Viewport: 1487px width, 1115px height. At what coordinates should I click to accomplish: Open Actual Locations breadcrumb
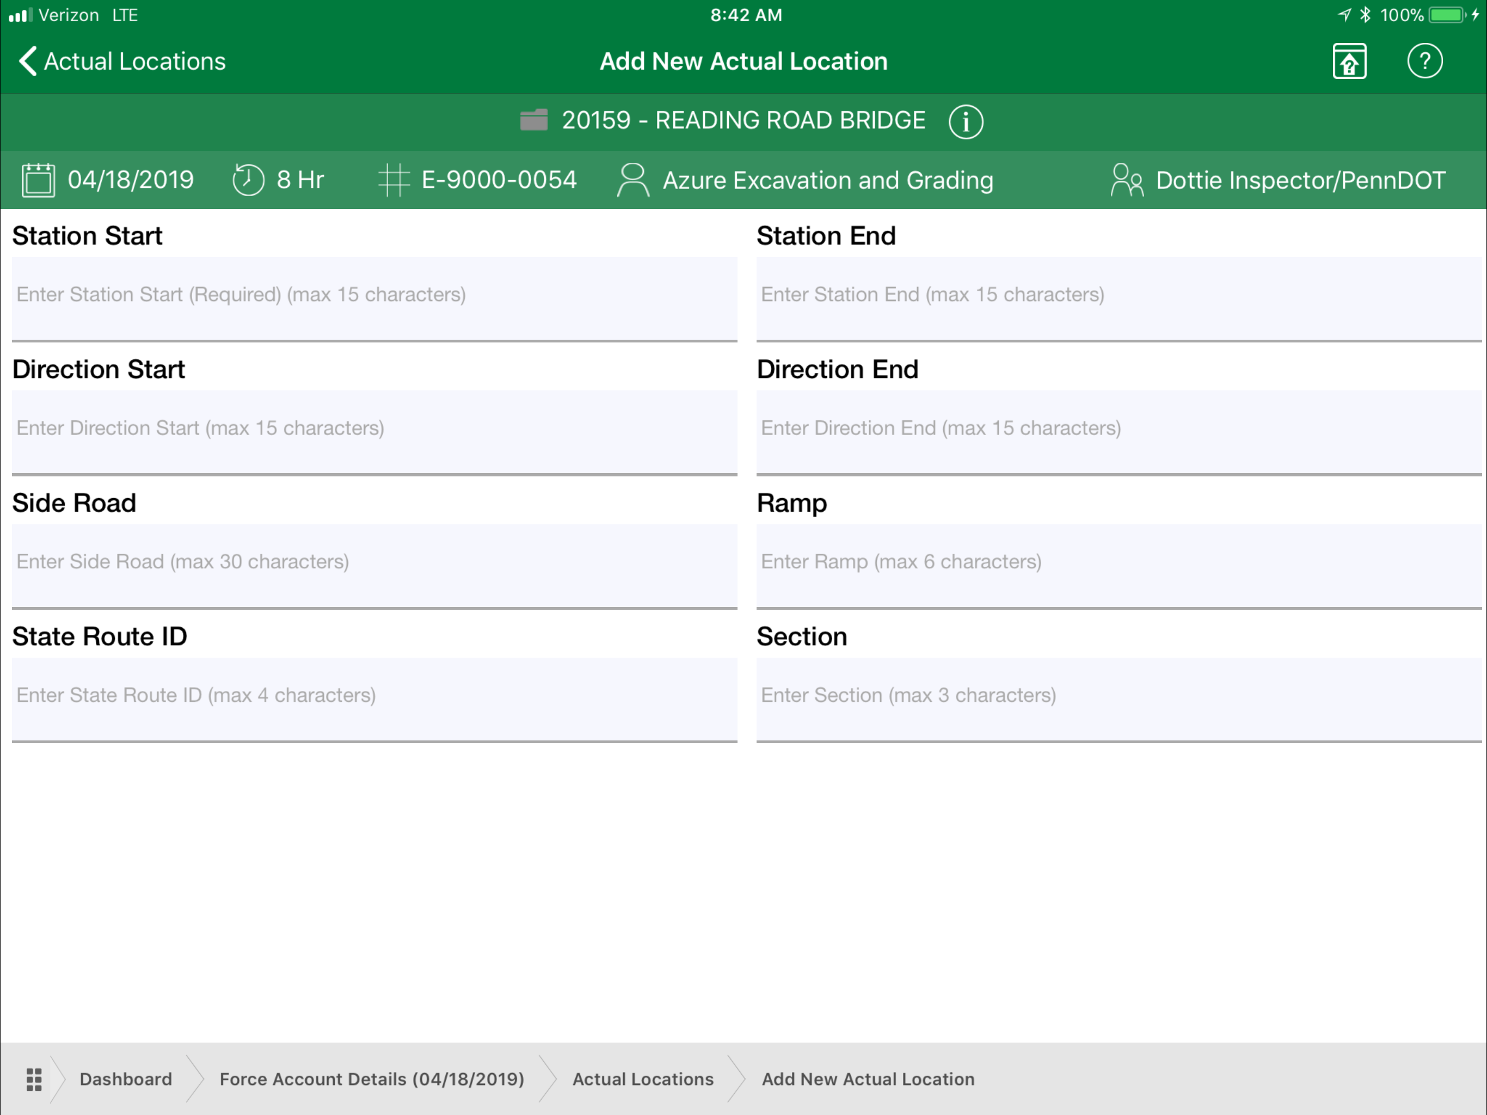point(643,1079)
